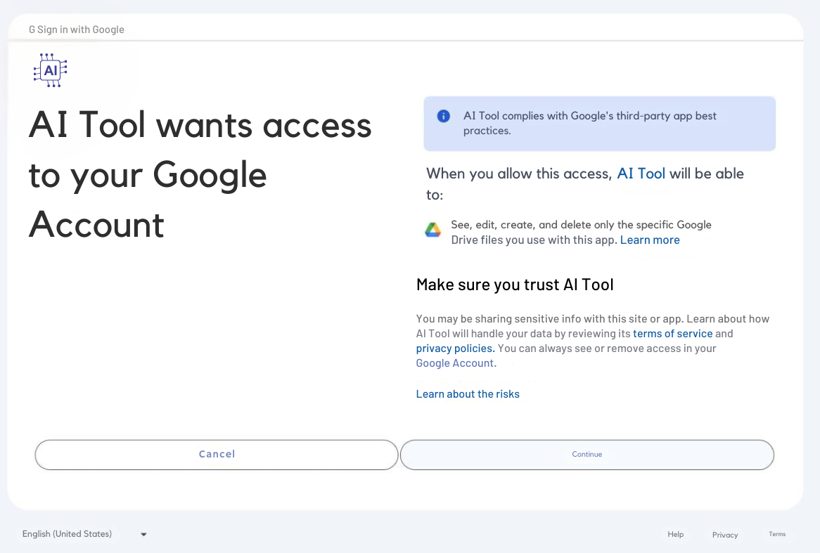Screen dimensions: 820x553
Task: Open Learn more about Drive access
Action: coord(650,240)
